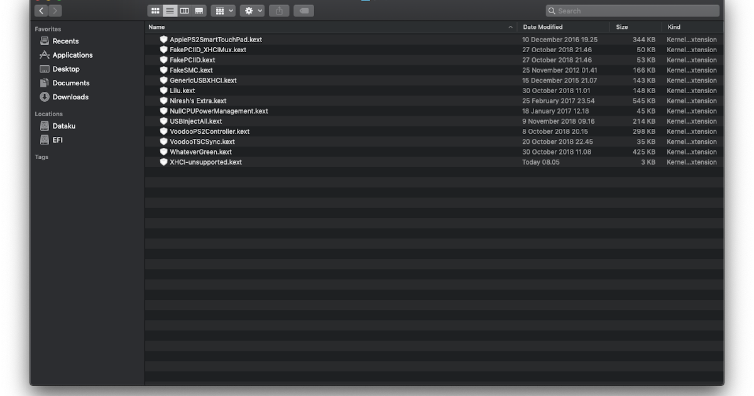Image resolution: width=754 pixels, height=396 pixels.
Task: Open the group-by arrangement dropdown
Action: (x=223, y=11)
